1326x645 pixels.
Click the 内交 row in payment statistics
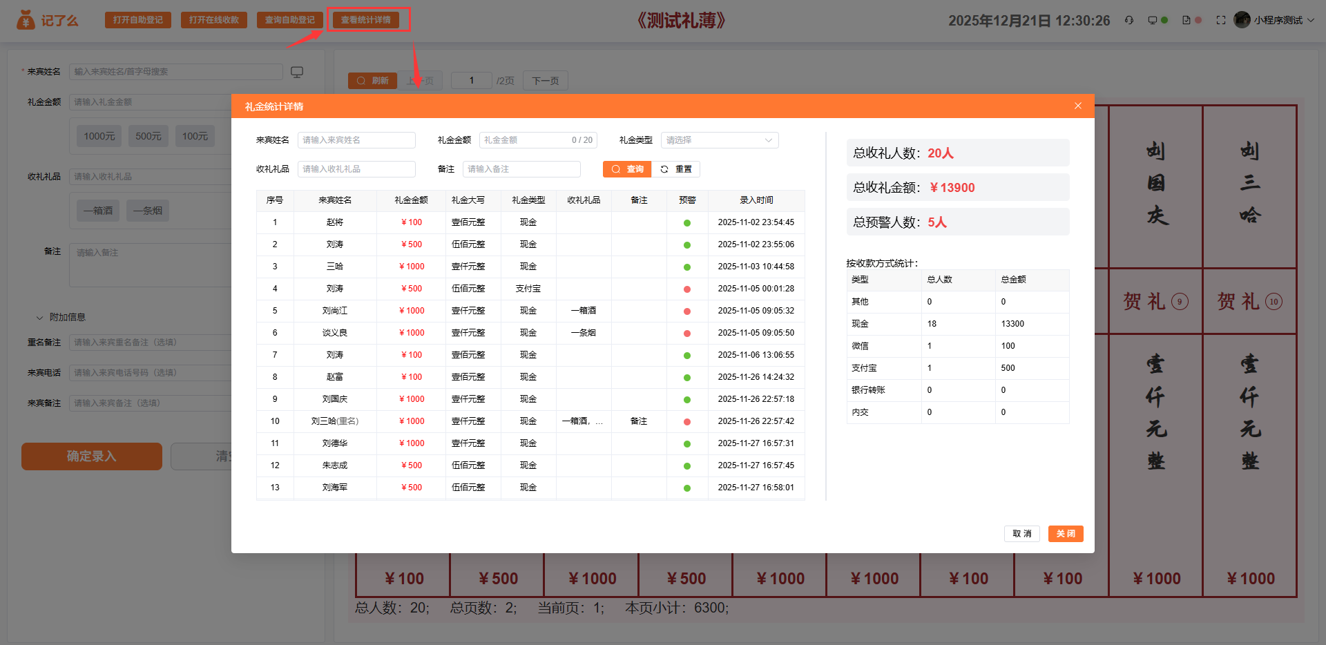(958, 412)
